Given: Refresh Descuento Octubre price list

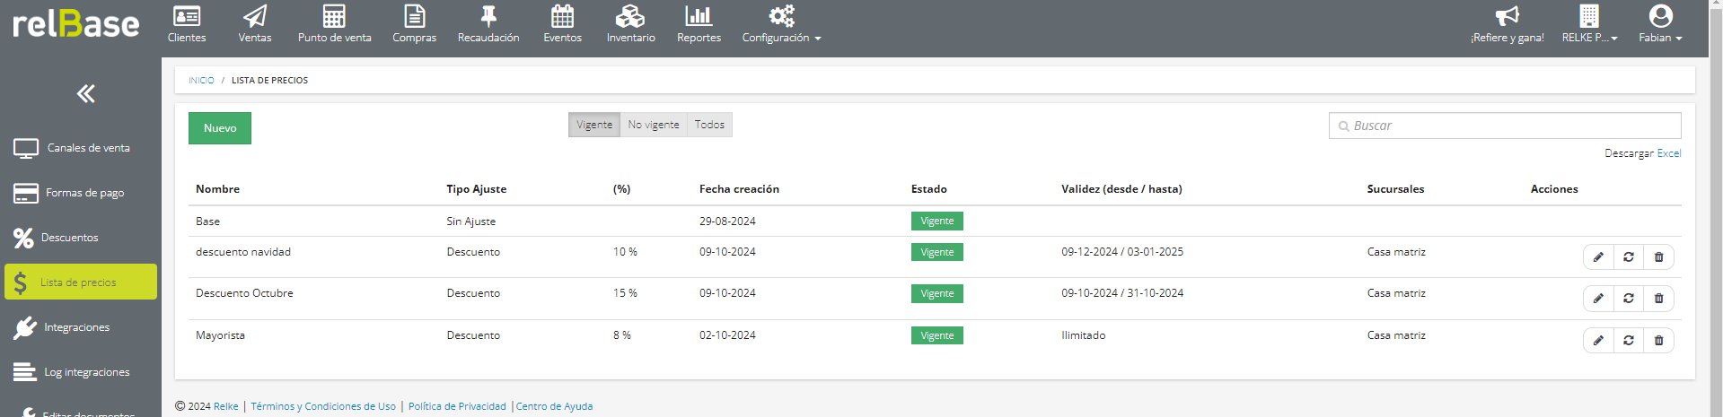Looking at the screenshot, I should [x=1629, y=299].
